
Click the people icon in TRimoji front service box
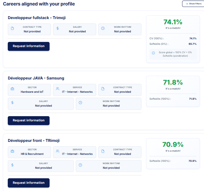(x=58, y=151)
